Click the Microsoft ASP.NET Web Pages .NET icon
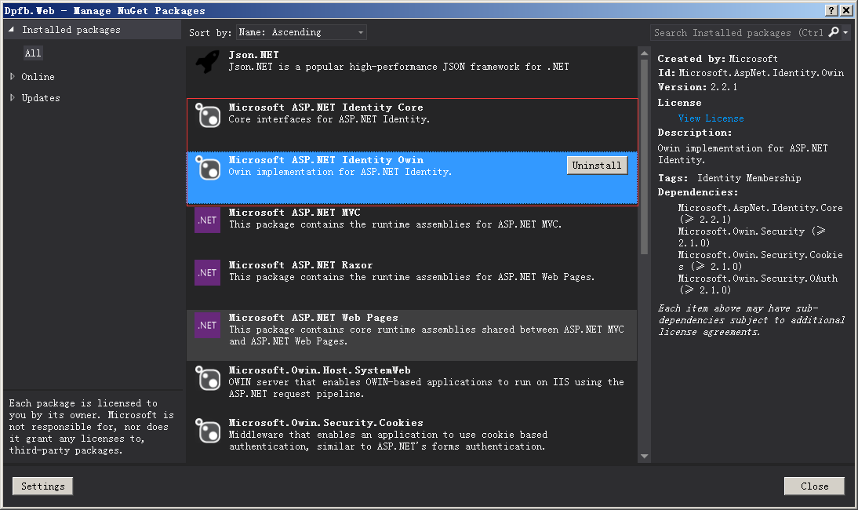 click(207, 325)
